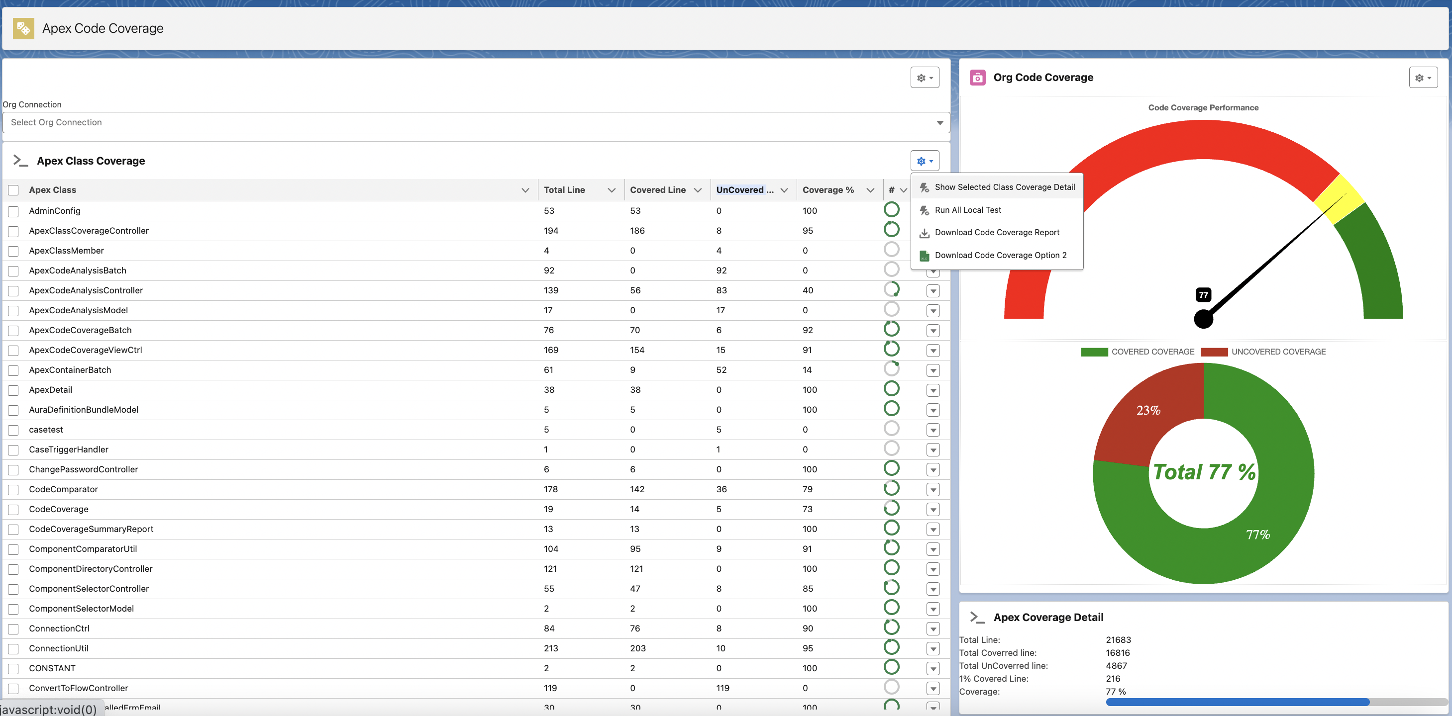Screen dimensions: 1452x716
Task: Click the top-left panel settings gear icon
Action: pyautogui.click(x=925, y=78)
